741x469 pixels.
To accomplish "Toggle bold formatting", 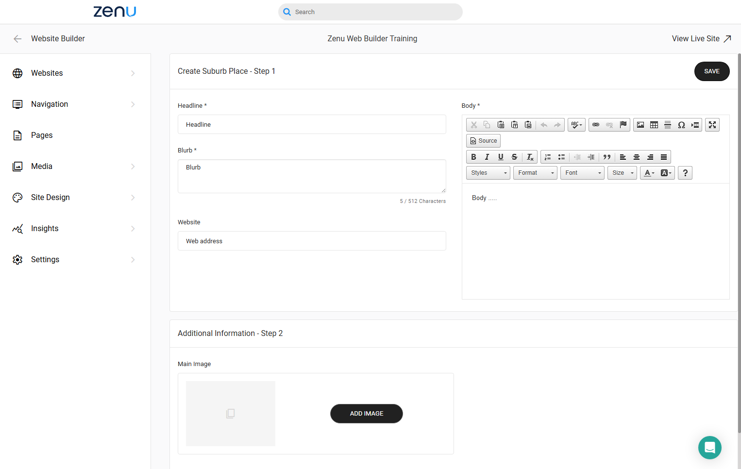I will tap(473, 157).
